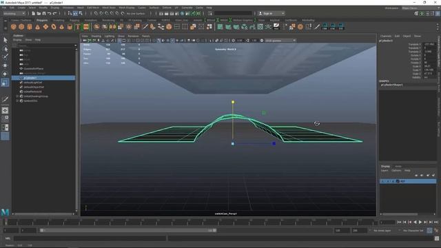Toggle the Attribute Editor panel icon top-right
The width and height of the screenshot is (441, 248).
point(427,13)
